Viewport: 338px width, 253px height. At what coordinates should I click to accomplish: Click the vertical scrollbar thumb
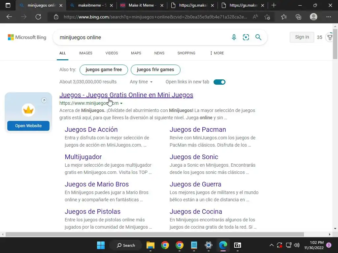335,43
